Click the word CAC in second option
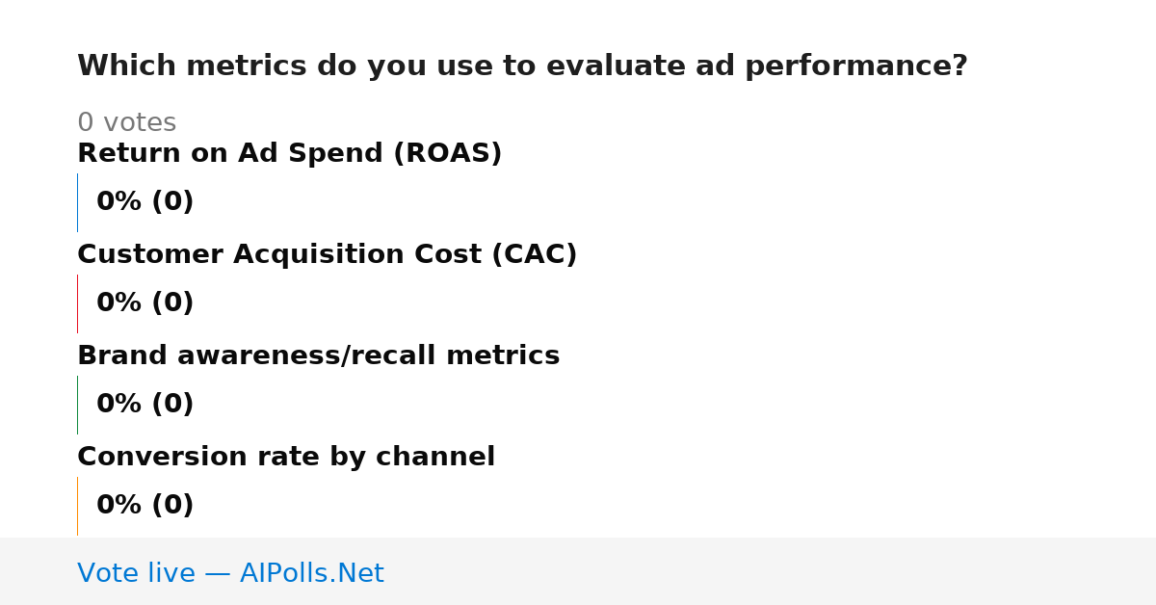The width and height of the screenshot is (1156, 605). [x=534, y=254]
